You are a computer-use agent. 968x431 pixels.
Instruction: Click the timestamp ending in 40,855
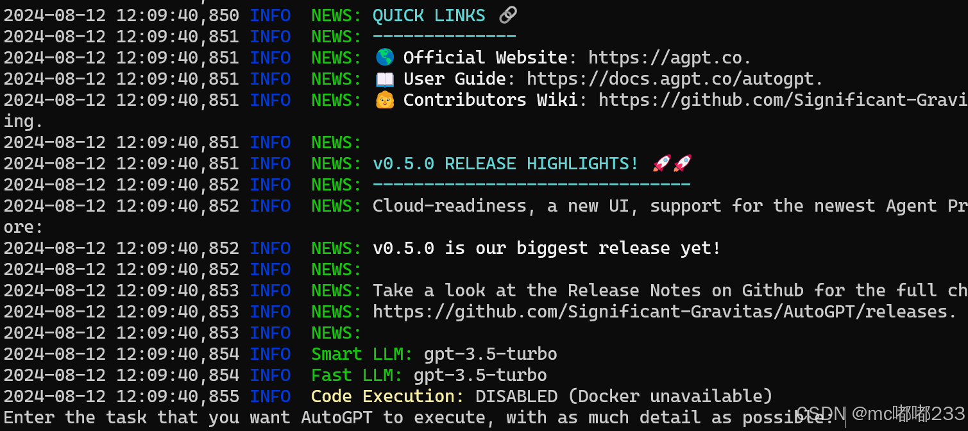pos(121,396)
